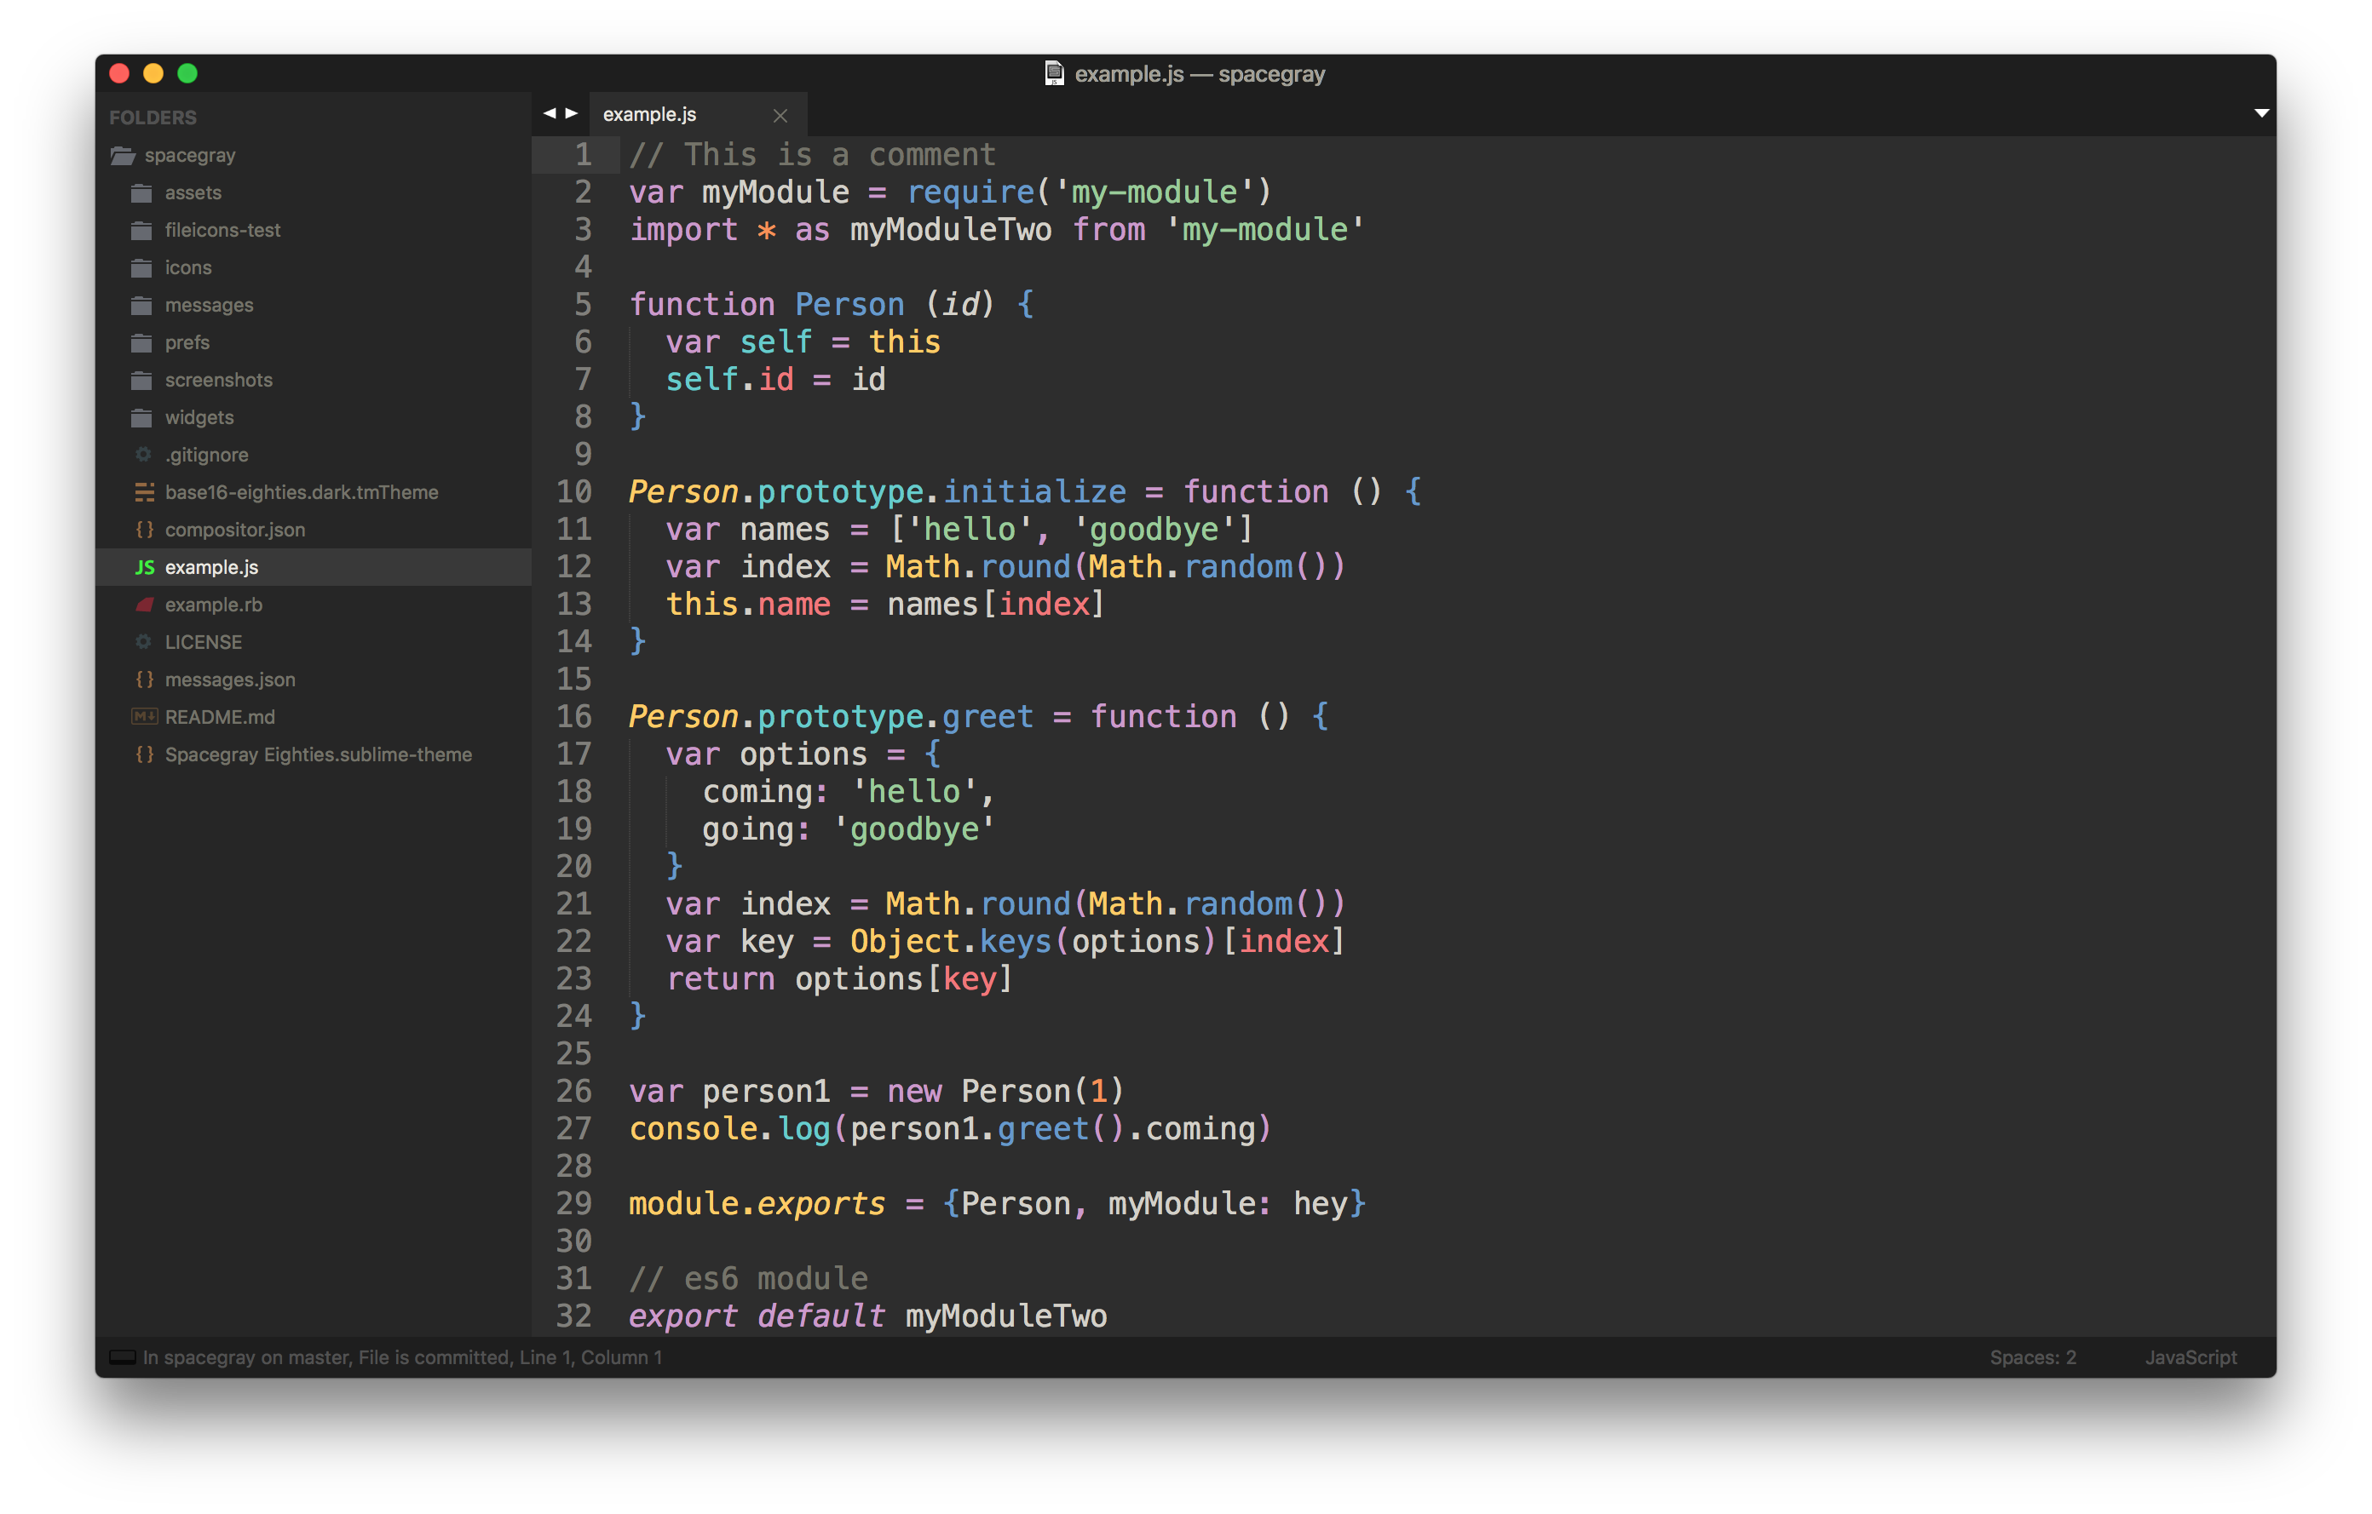The width and height of the screenshot is (2372, 1514).
Task: Click the braces icon beside messages.json
Action: tap(145, 680)
